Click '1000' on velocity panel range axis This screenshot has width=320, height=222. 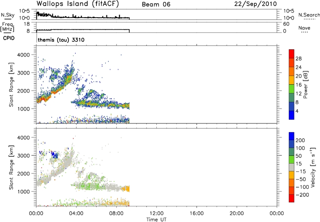(23, 192)
